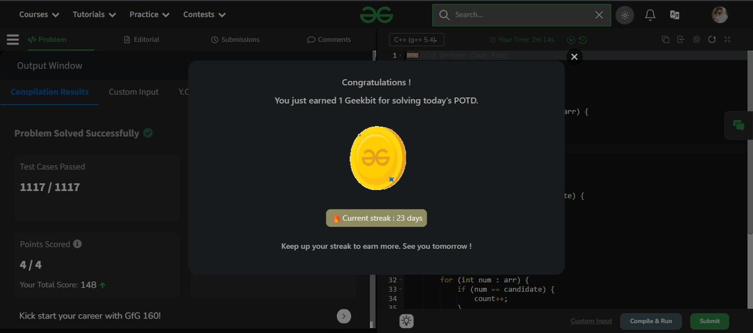Click the Submit button
The image size is (753, 333).
click(709, 321)
